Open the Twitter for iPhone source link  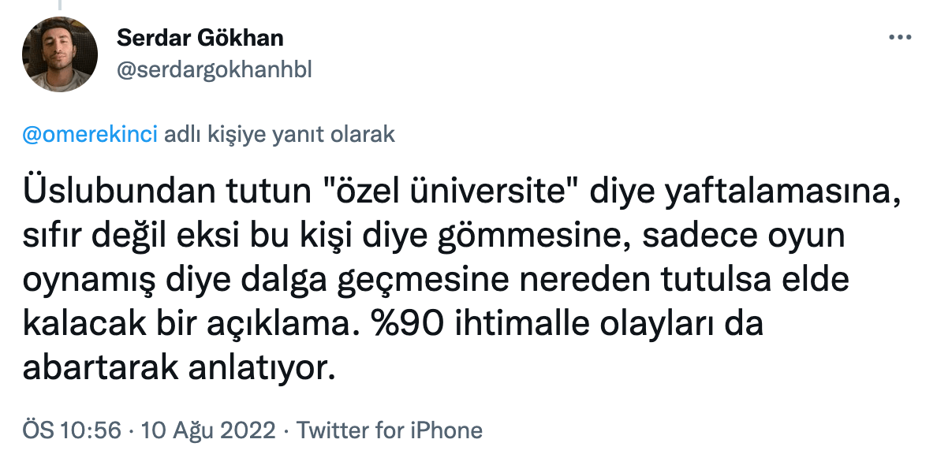pos(389,430)
